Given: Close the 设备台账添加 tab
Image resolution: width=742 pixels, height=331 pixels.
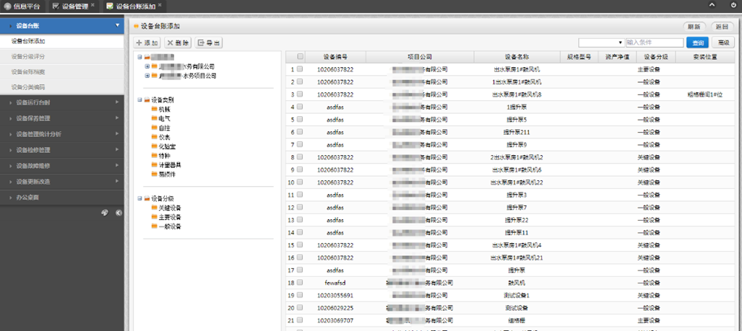Looking at the screenshot, I should click(x=160, y=5).
